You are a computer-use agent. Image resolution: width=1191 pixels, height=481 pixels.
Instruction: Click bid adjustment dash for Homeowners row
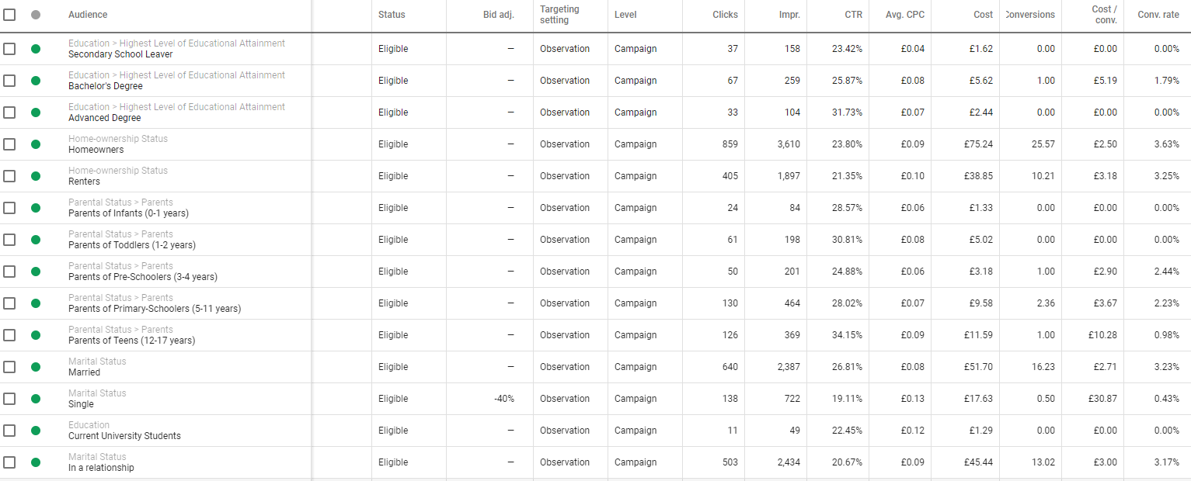[510, 144]
